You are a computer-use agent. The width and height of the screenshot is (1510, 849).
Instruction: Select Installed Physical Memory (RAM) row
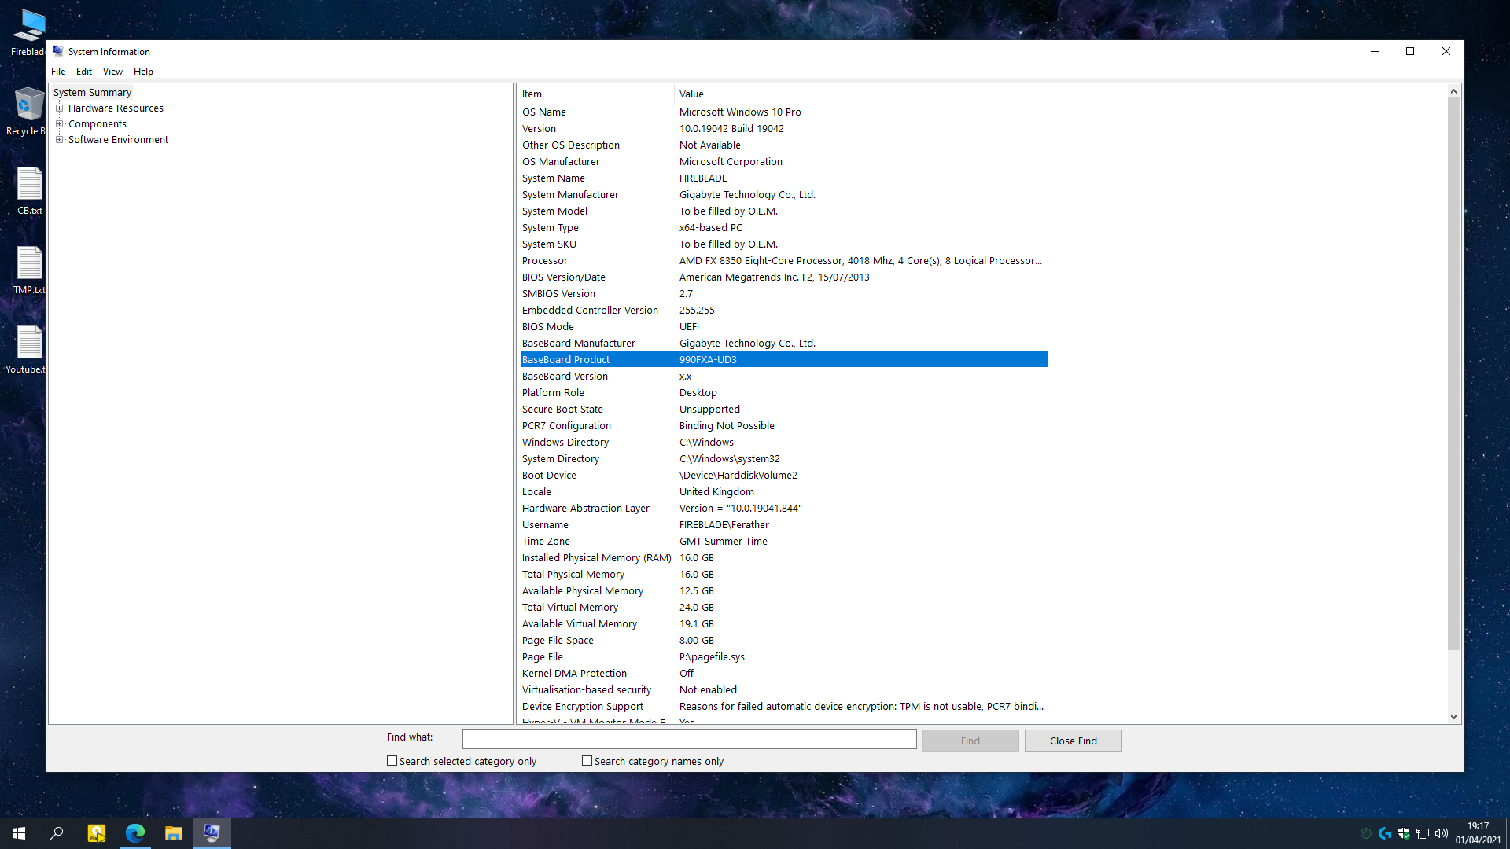(784, 558)
